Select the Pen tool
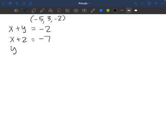This screenshot has height=124, width=166. coord(25,10)
